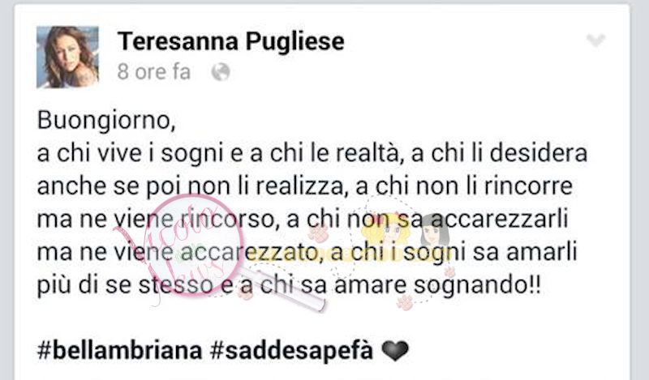Open Teresanna Pugliese's profile picture

pyautogui.click(x=67, y=57)
